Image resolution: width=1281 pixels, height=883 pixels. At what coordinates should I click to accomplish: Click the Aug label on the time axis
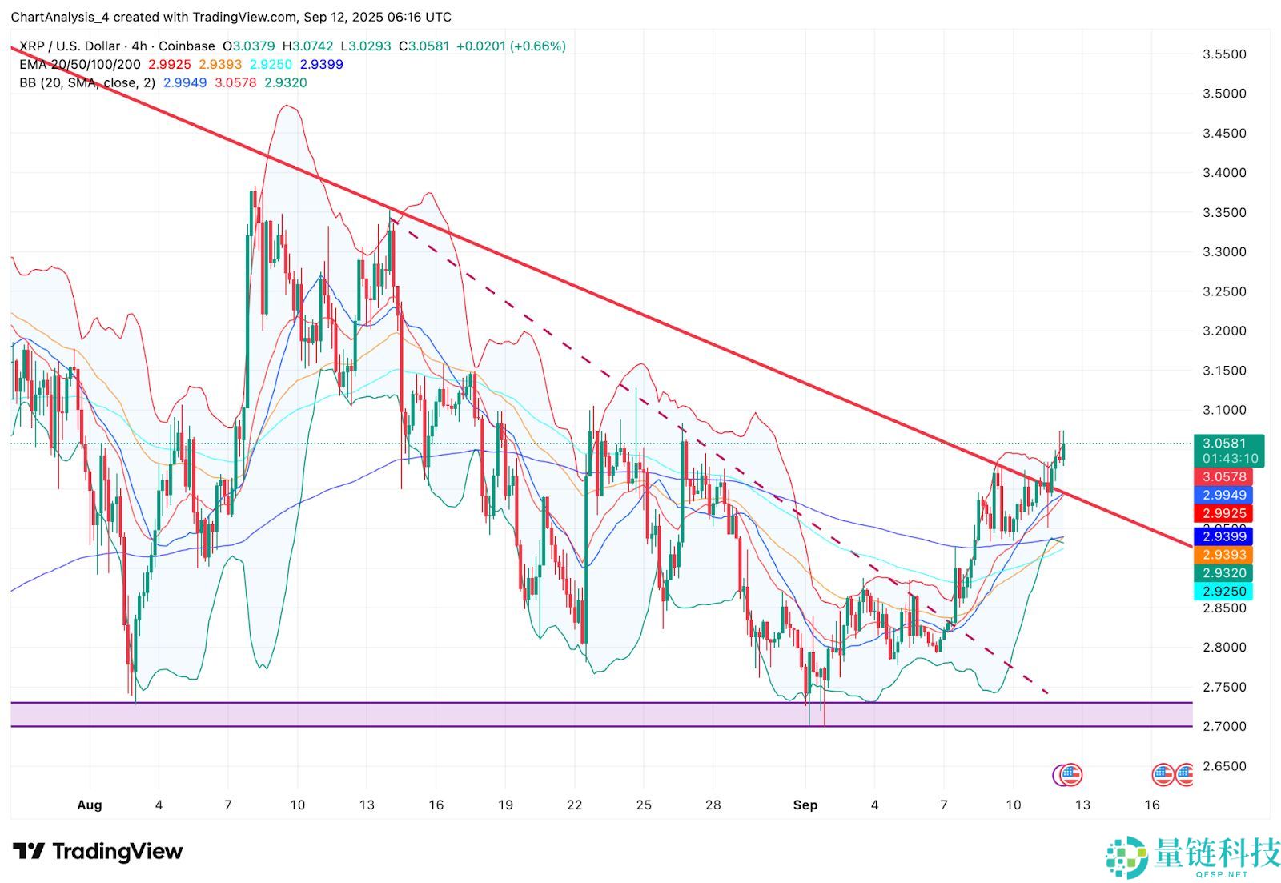[89, 805]
